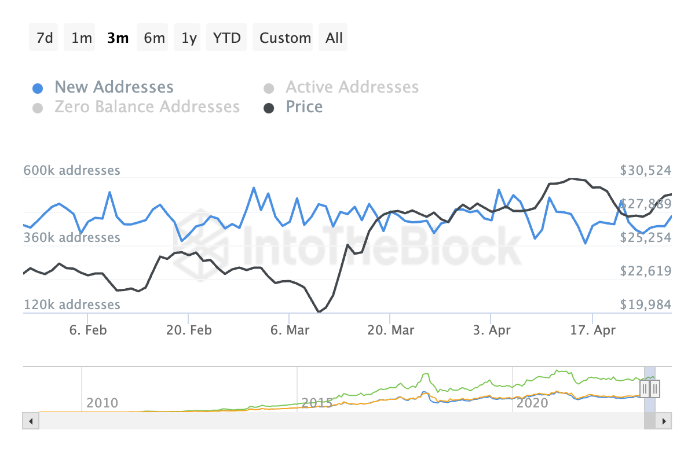695x463 pixels.
Task: Click the navigator scrollbar track
Action: click(348, 421)
